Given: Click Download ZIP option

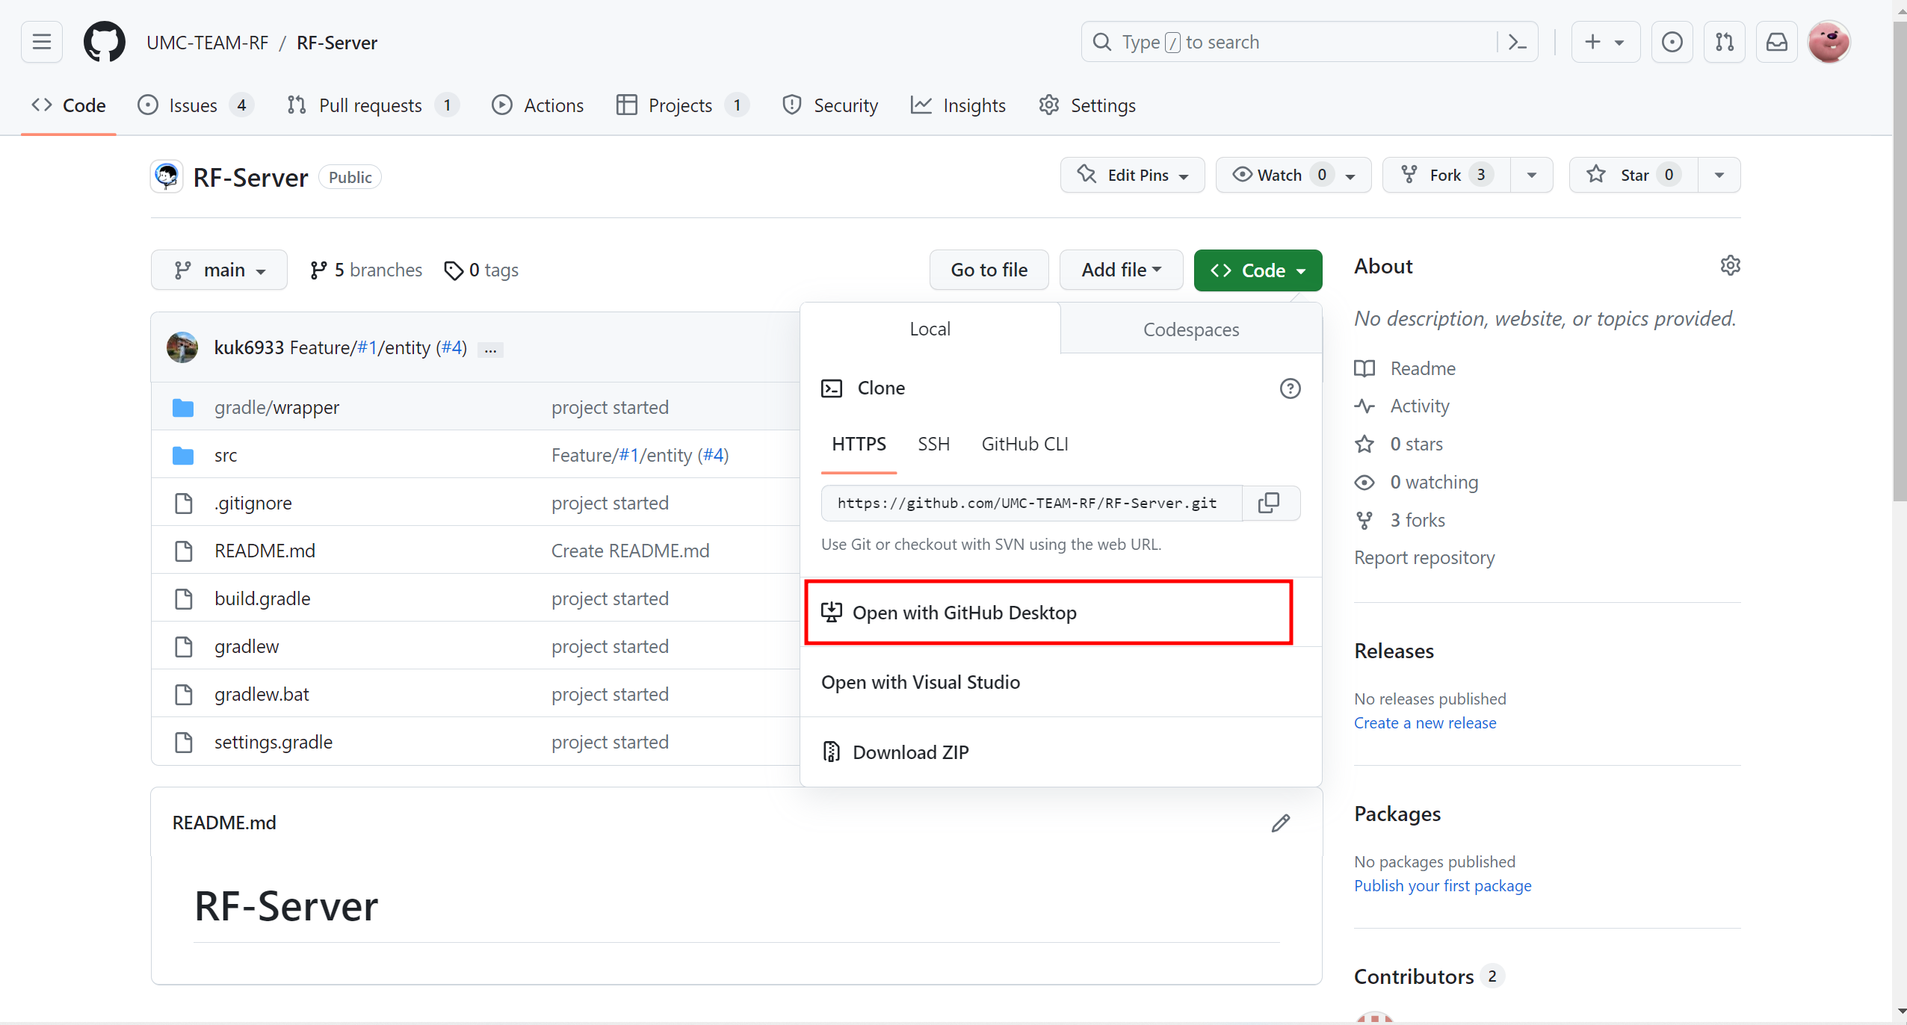Looking at the screenshot, I should click(910, 752).
